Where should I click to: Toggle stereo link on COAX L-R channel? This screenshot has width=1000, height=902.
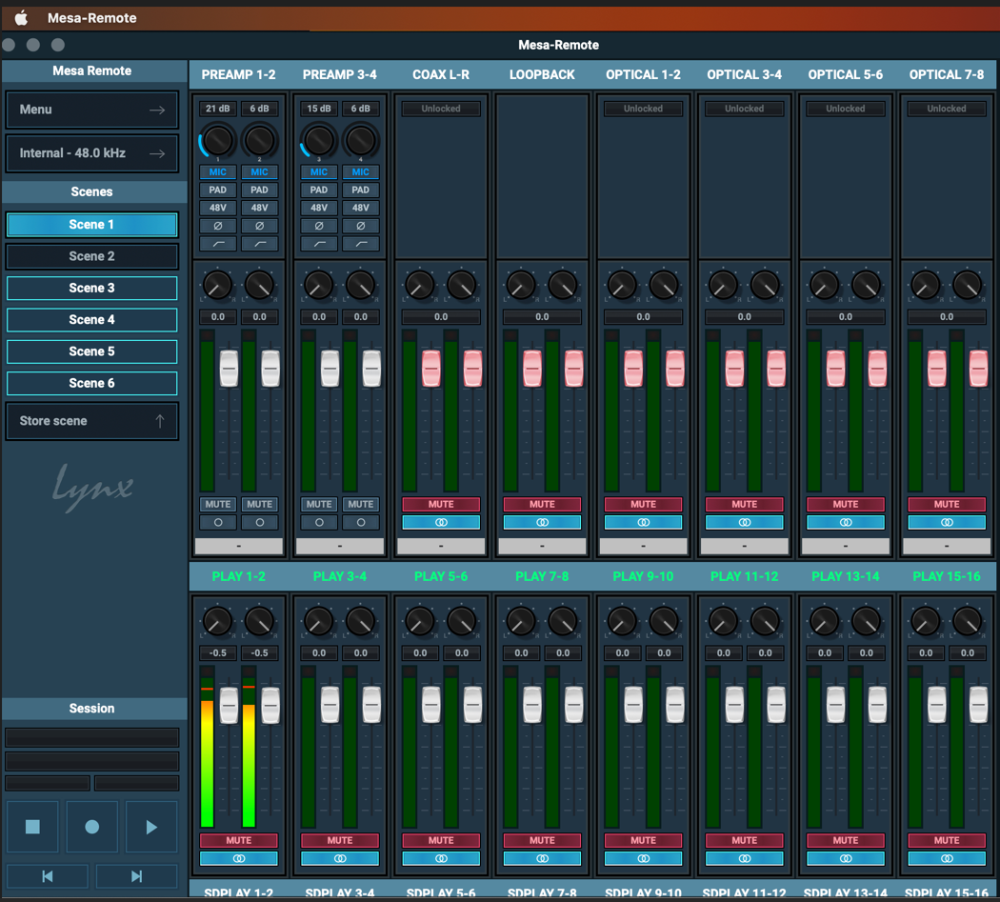(441, 523)
